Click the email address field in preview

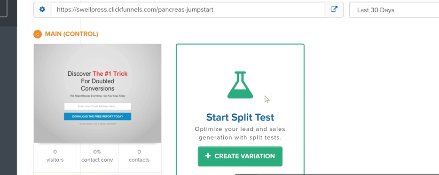coord(97,106)
